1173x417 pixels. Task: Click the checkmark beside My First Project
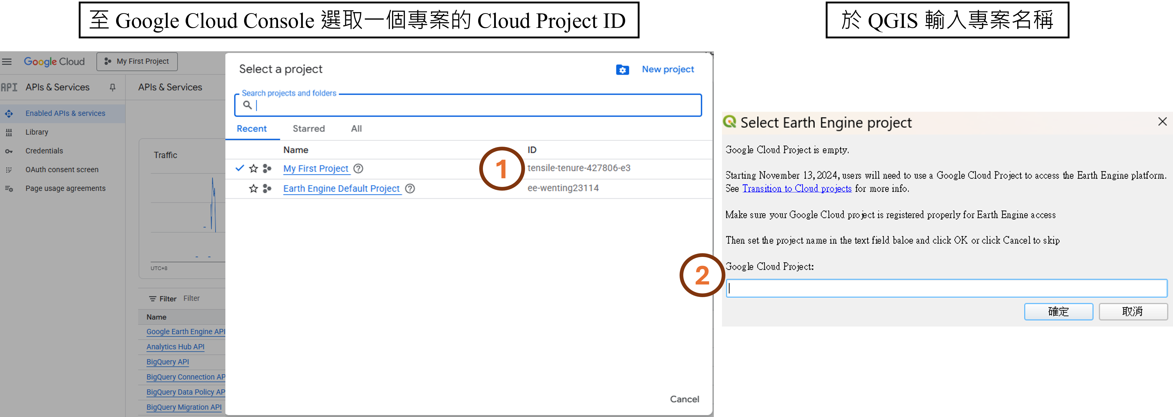click(x=240, y=168)
